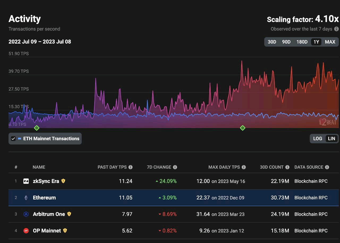
Task: Click the right green diamond milestone marker
Action: pyautogui.click(x=243, y=128)
